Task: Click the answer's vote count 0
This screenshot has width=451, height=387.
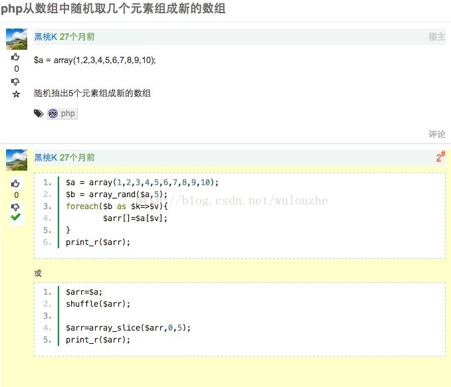Action: click(x=17, y=195)
